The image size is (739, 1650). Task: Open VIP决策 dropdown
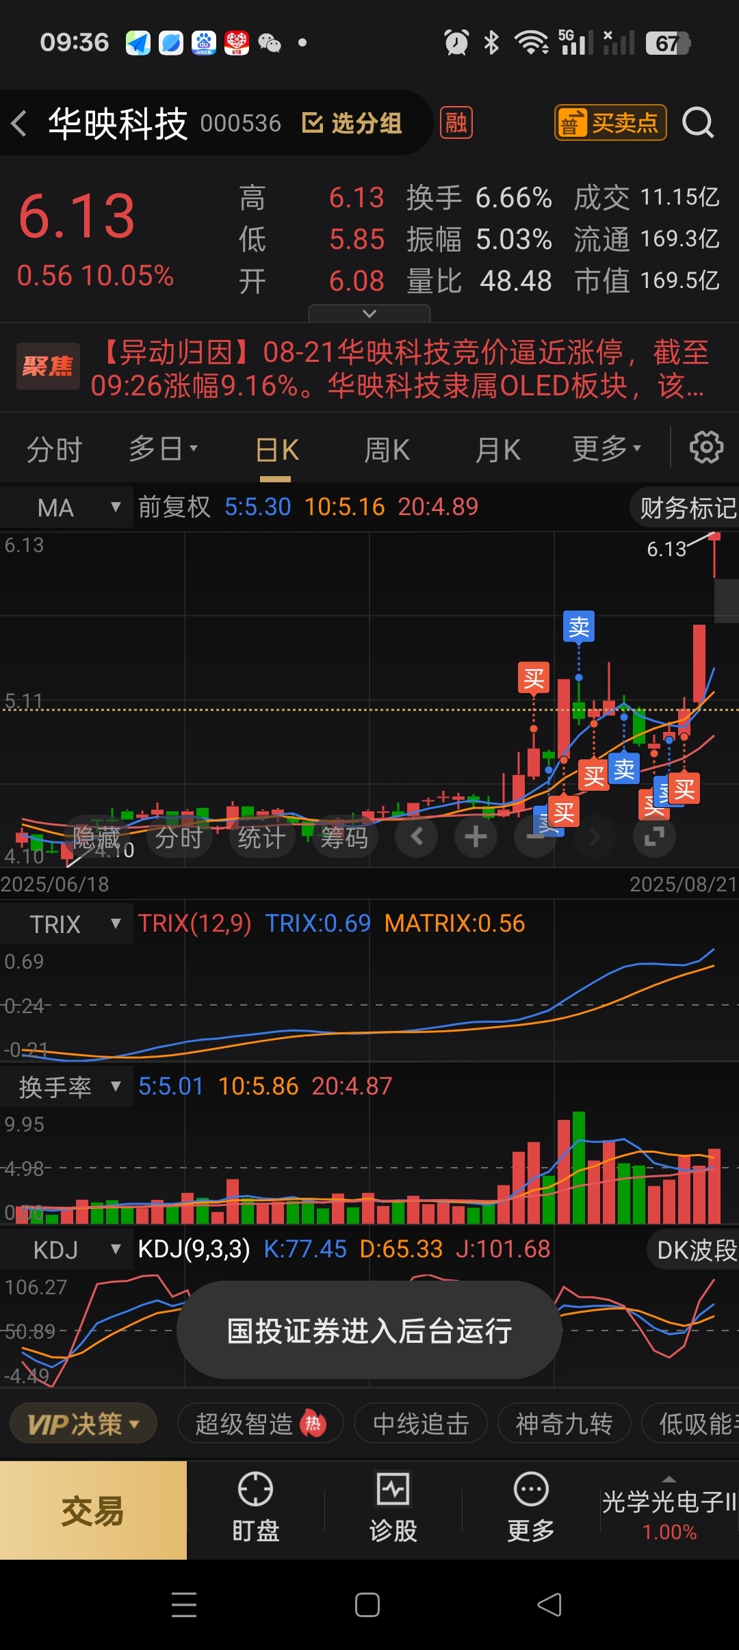83,1424
